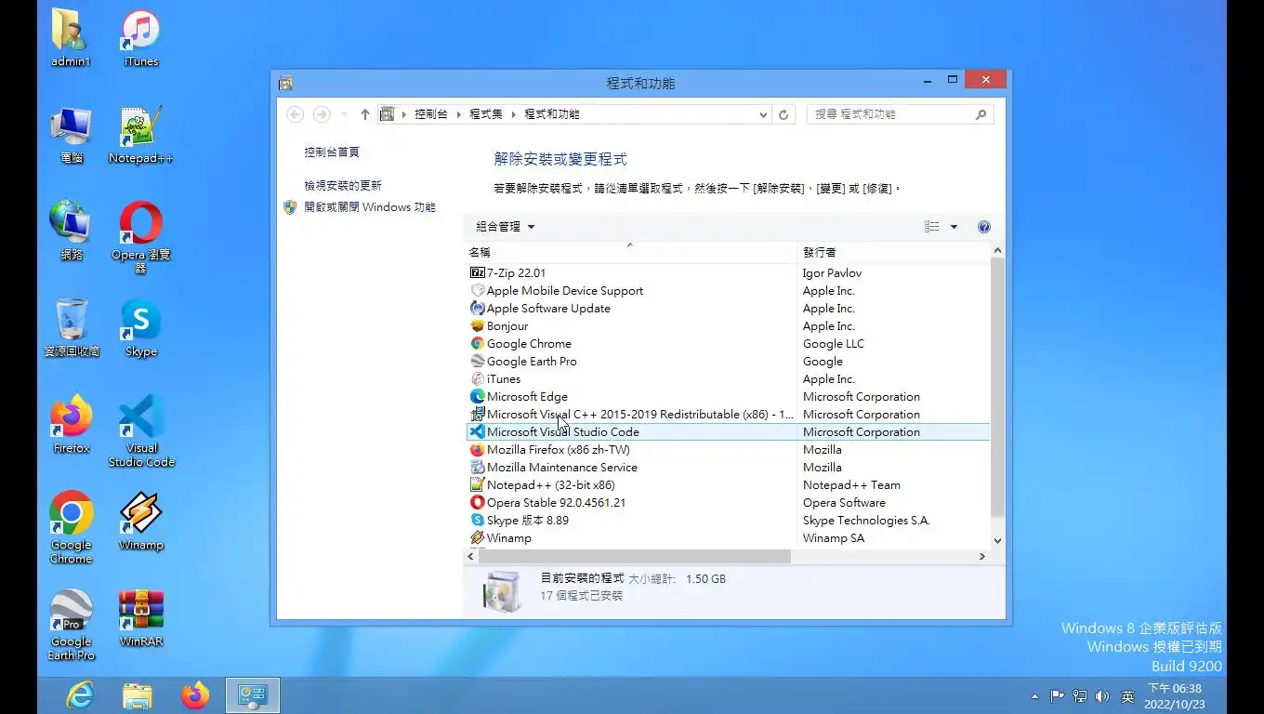The width and height of the screenshot is (1264, 714).
Task: Open the Notepad++ desktop shortcut
Action: (x=141, y=135)
